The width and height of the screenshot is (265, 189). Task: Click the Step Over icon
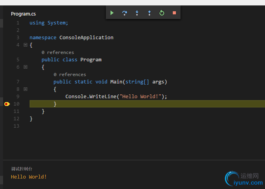125,13
